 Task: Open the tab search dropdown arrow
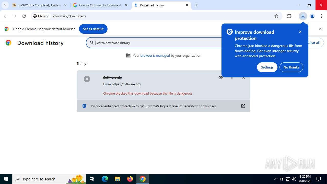click(x=5, y=5)
